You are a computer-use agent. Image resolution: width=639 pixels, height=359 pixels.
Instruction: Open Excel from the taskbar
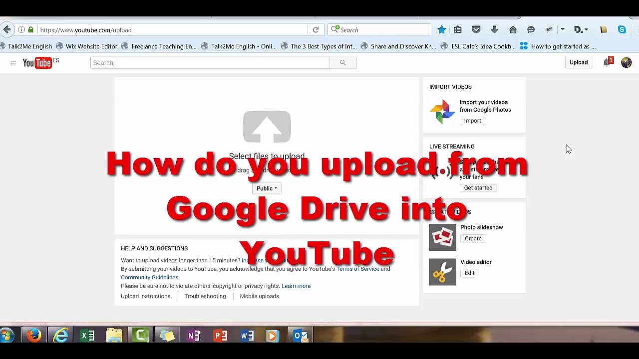[87, 335]
